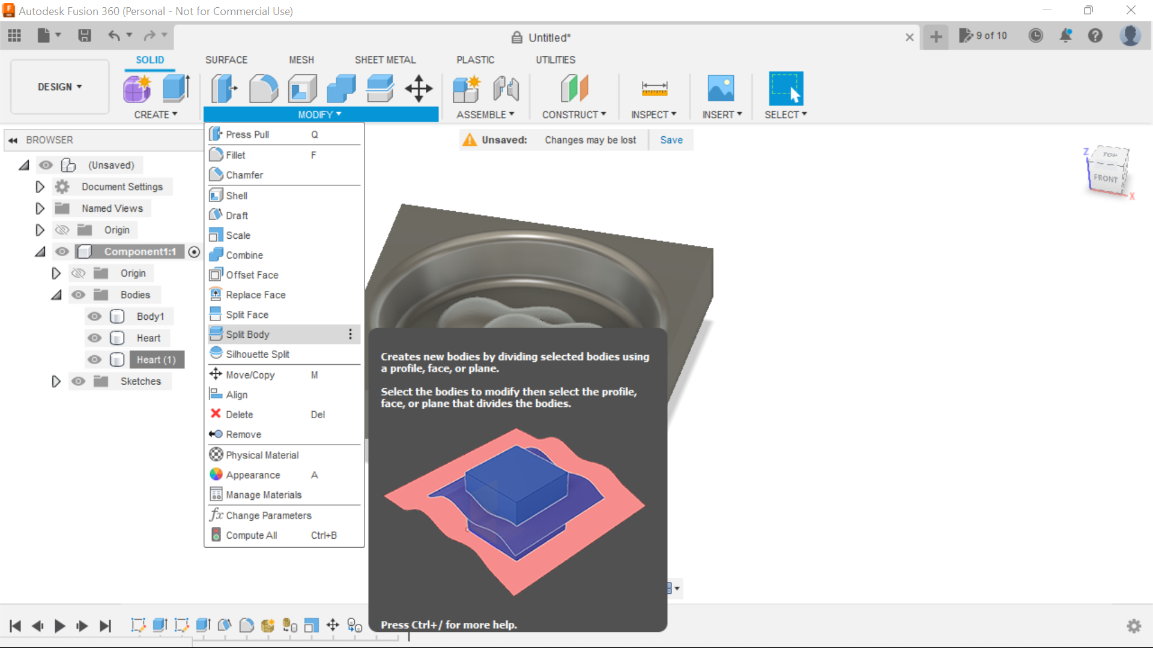Select the Combine tool
Viewport: 1153px width, 648px height.
coord(244,254)
